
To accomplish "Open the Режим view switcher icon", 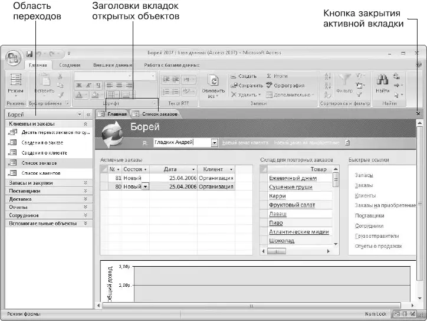I will (x=15, y=80).
